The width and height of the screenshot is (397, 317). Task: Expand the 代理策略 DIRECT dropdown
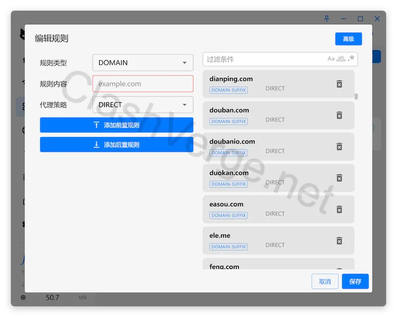pos(143,105)
